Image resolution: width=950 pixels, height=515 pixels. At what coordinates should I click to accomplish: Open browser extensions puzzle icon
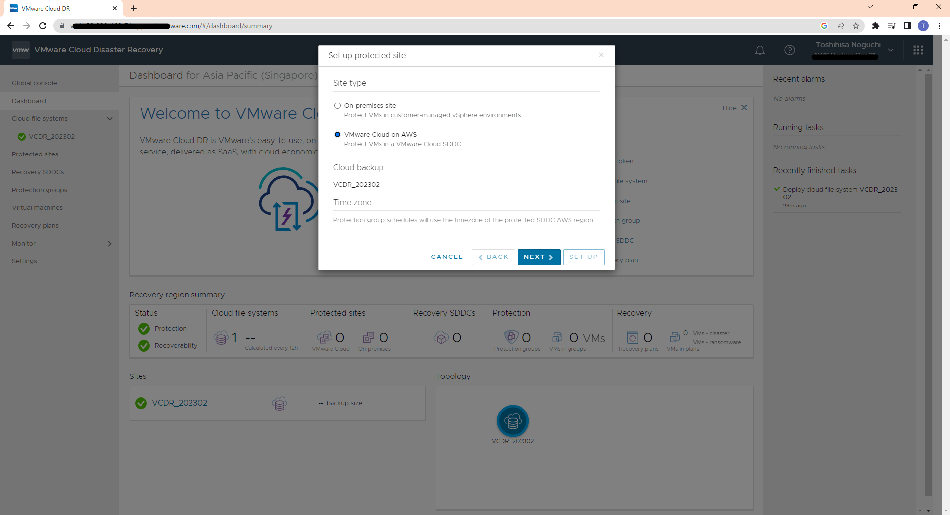pos(876,26)
